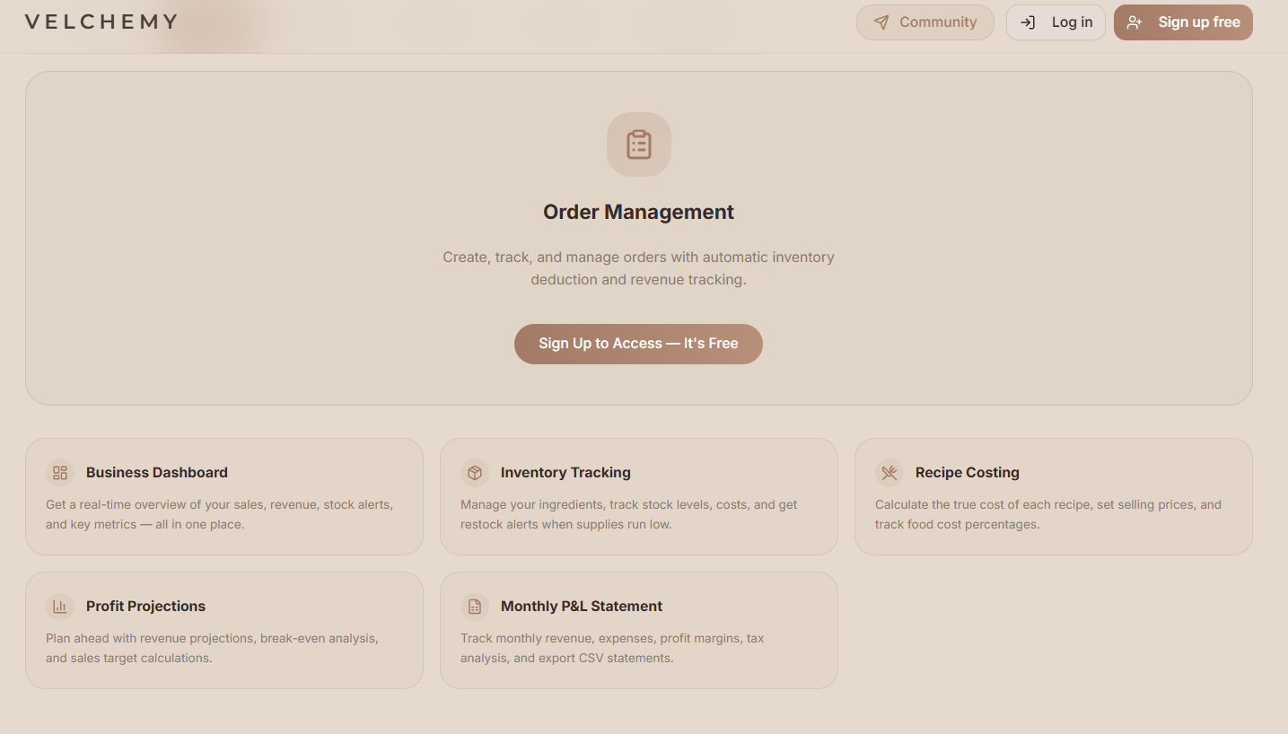Open the Profit Projections card
The height and width of the screenshot is (734, 1288).
coord(223,630)
